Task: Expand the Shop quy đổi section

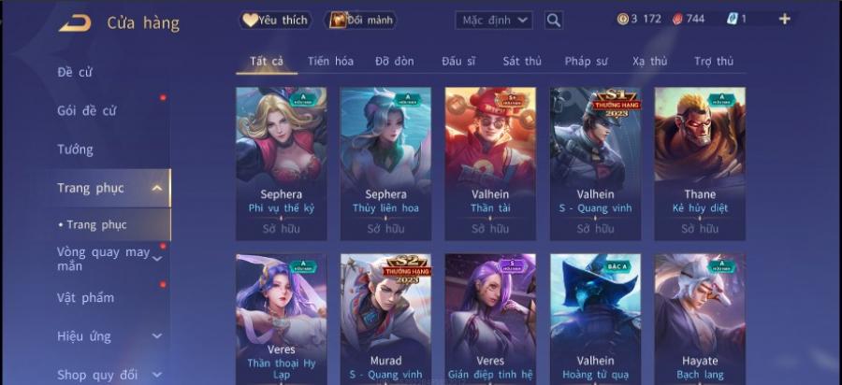Action: click(157, 375)
